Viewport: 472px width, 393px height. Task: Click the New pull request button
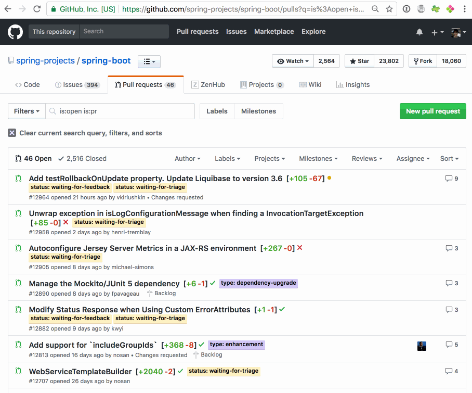(433, 111)
